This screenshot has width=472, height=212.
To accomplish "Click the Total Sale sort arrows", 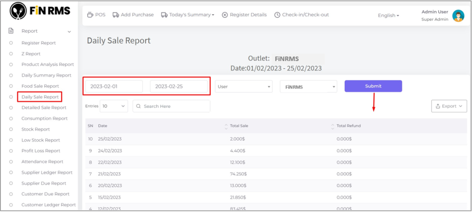I will click(226, 126).
